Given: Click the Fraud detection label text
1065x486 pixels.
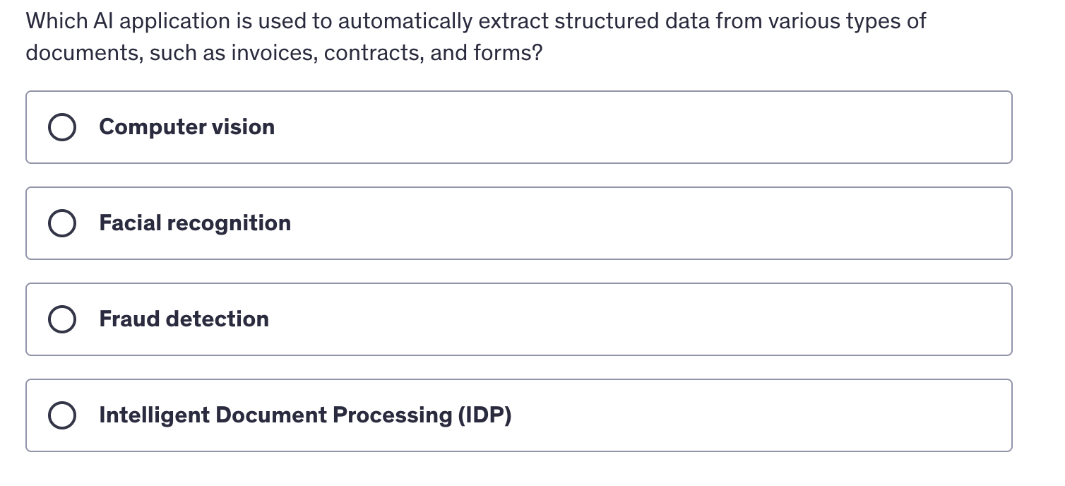Looking at the screenshot, I should [184, 319].
